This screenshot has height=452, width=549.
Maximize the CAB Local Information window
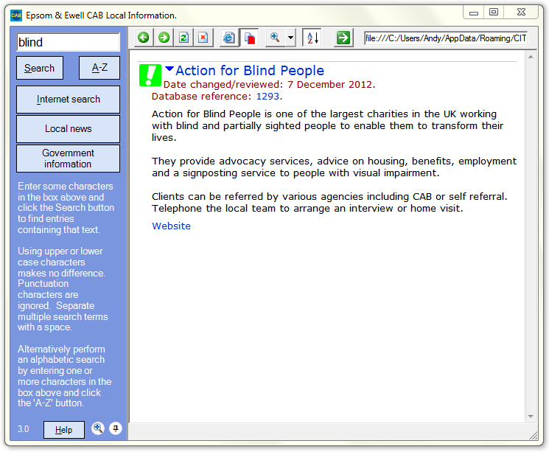494,13
